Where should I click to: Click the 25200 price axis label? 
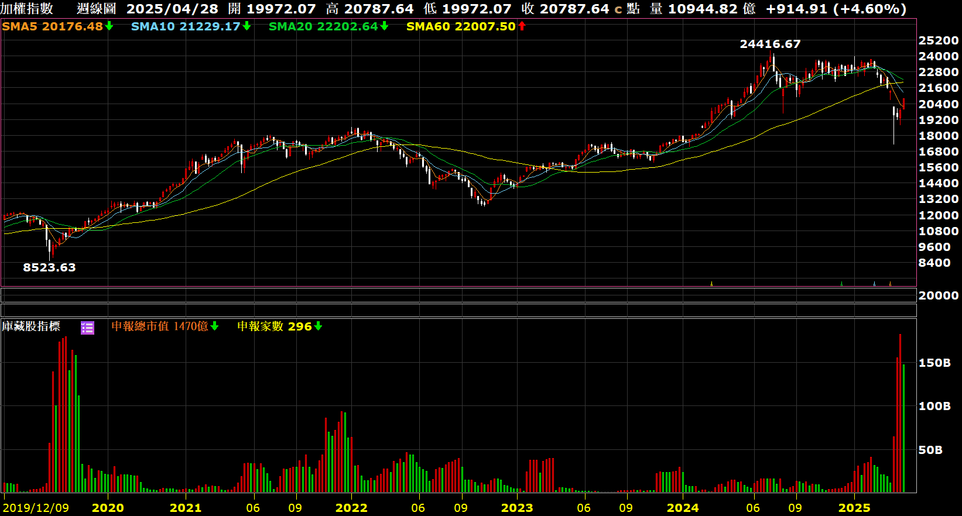tap(939, 40)
